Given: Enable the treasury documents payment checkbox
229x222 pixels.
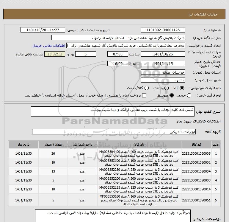Looking at the screenshot, I should tap(145, 95).
